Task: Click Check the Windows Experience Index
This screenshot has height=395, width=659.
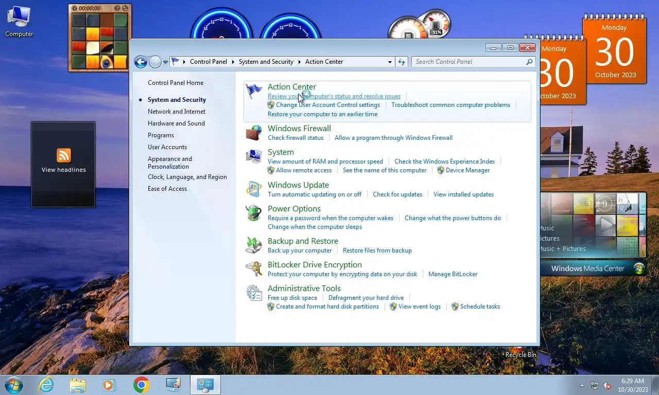Action: 444,161
